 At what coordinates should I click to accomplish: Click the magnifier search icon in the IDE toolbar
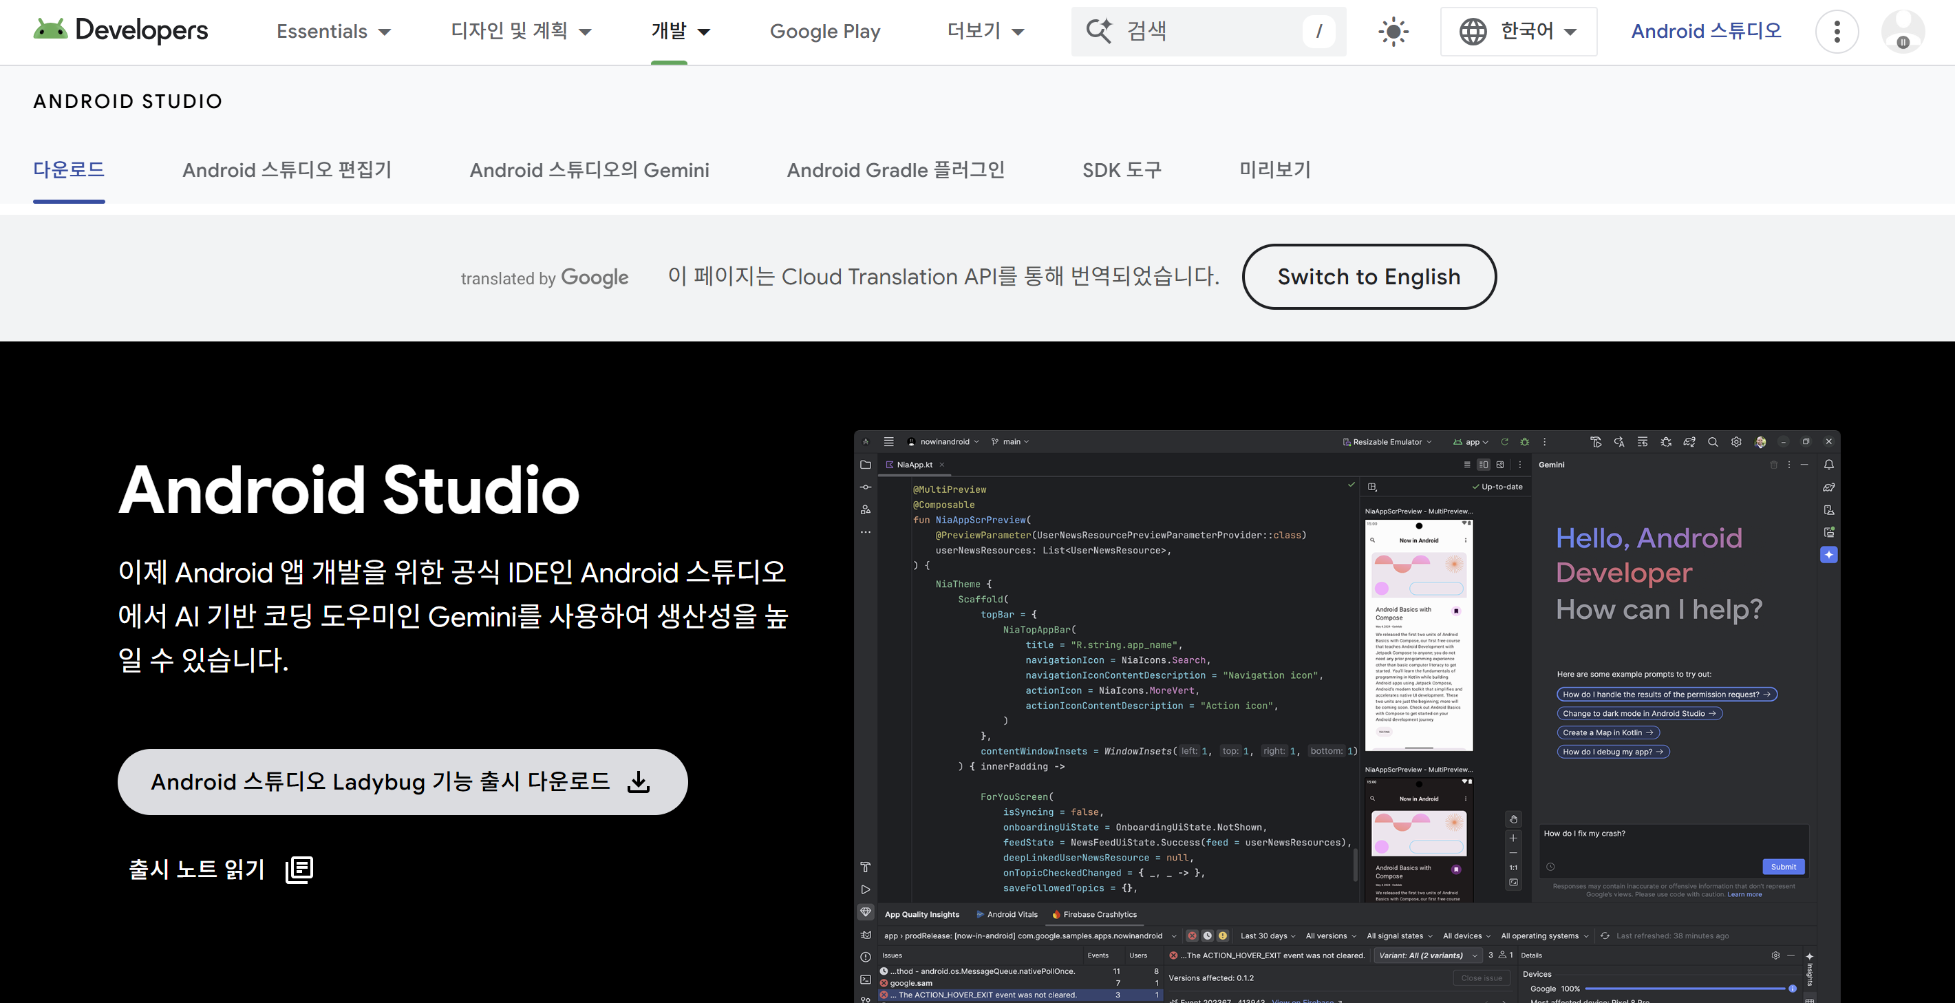click(x=1713, y=442)
